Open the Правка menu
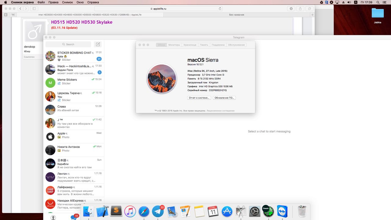Viewport: 391px width, 220px height. click(53, 2)
